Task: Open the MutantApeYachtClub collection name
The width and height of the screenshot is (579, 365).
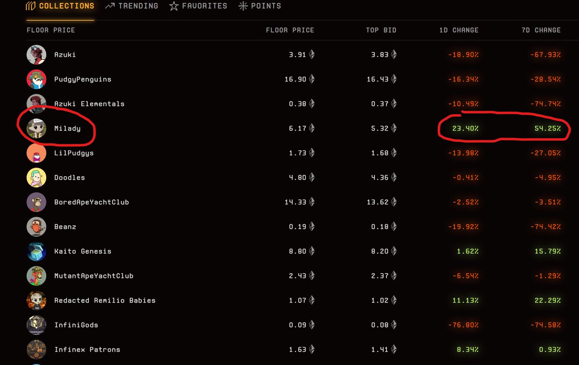Action: [94, 276]
